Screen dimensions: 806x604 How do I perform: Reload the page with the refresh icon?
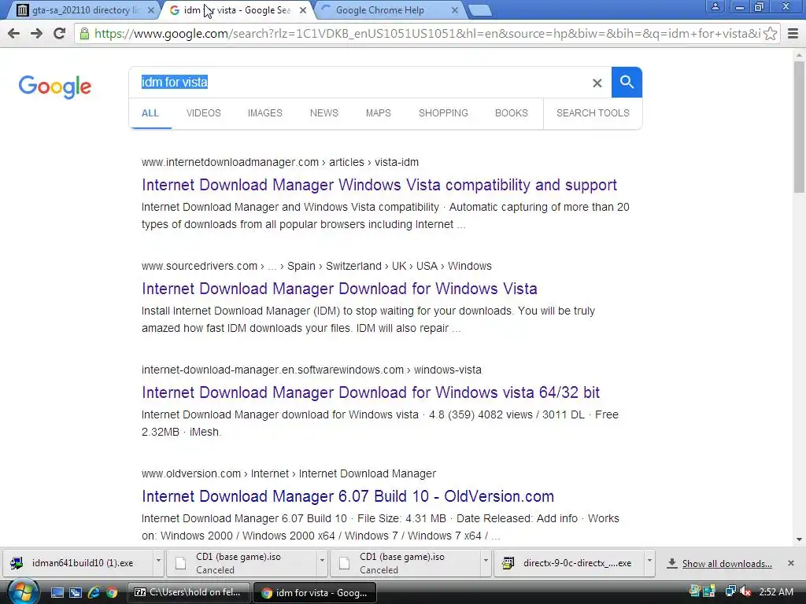[60, 33]
